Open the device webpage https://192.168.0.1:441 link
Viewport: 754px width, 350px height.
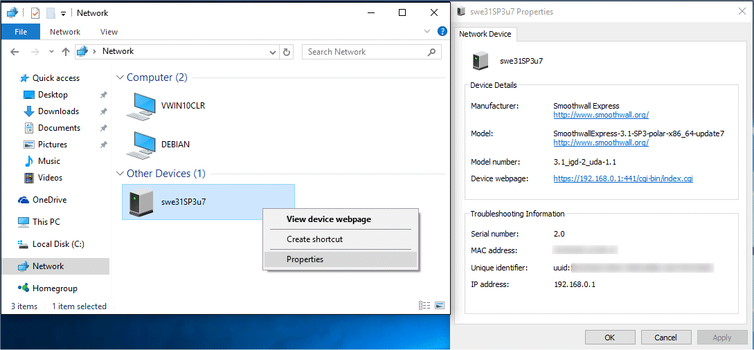(x=623, y=178)
